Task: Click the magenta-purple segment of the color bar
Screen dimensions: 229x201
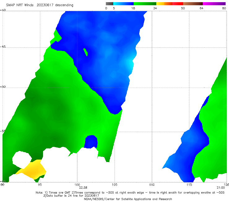Action: [214, 4]
